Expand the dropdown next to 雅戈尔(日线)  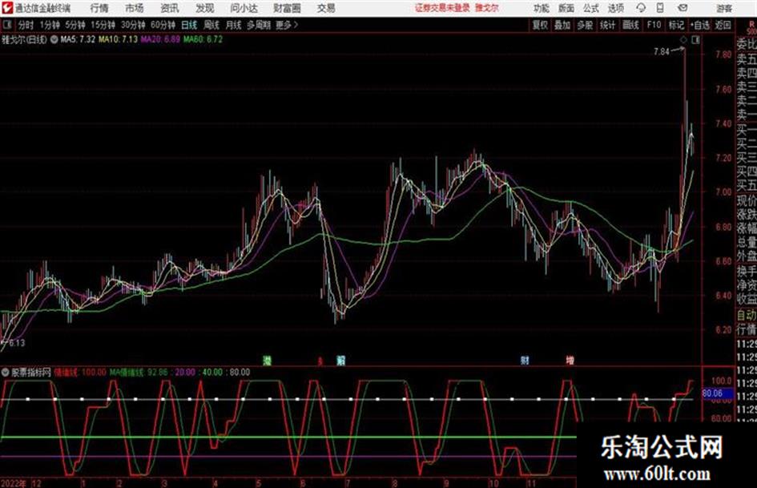click(x=54, y=39)
